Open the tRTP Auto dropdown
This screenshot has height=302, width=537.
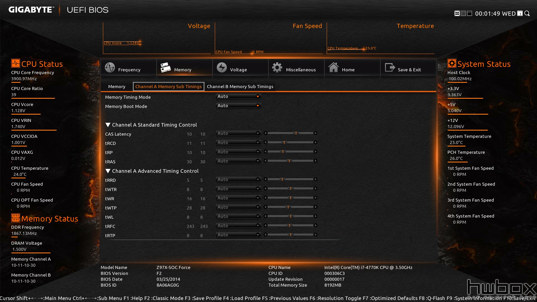(x=238, y=235)
